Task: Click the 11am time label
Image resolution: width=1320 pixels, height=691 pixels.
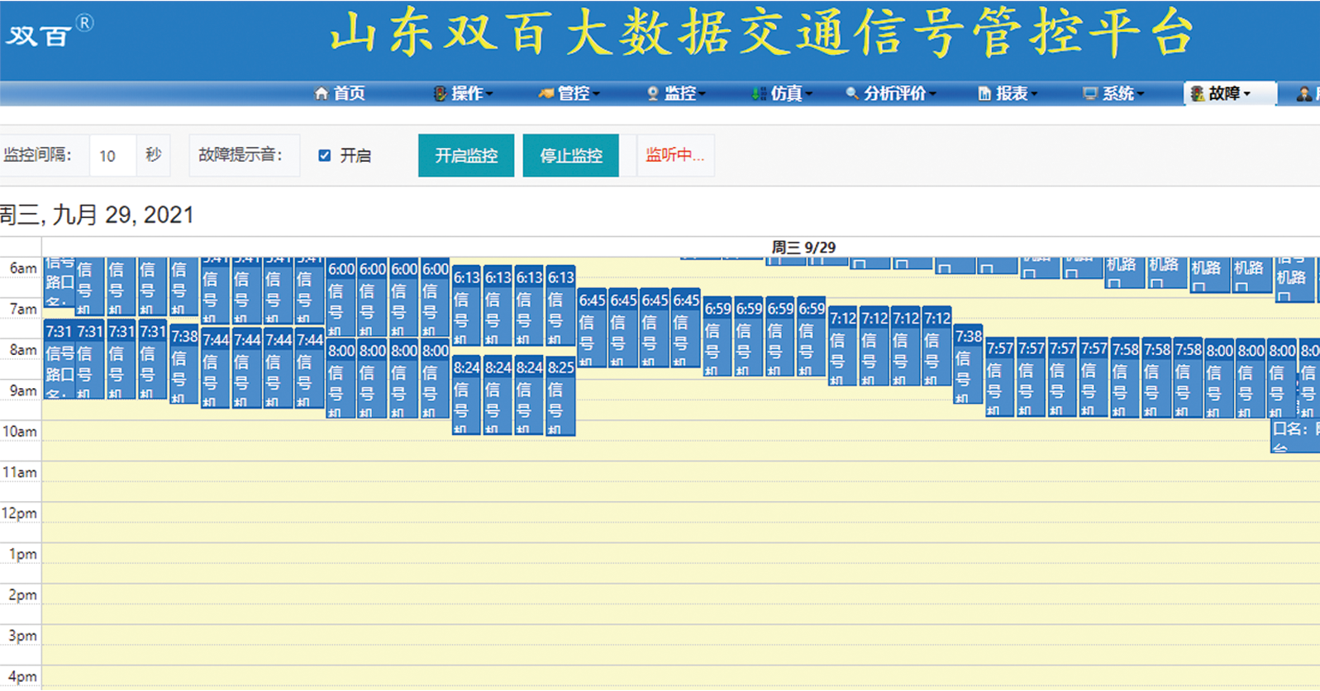Action: (x=20, y=472)
